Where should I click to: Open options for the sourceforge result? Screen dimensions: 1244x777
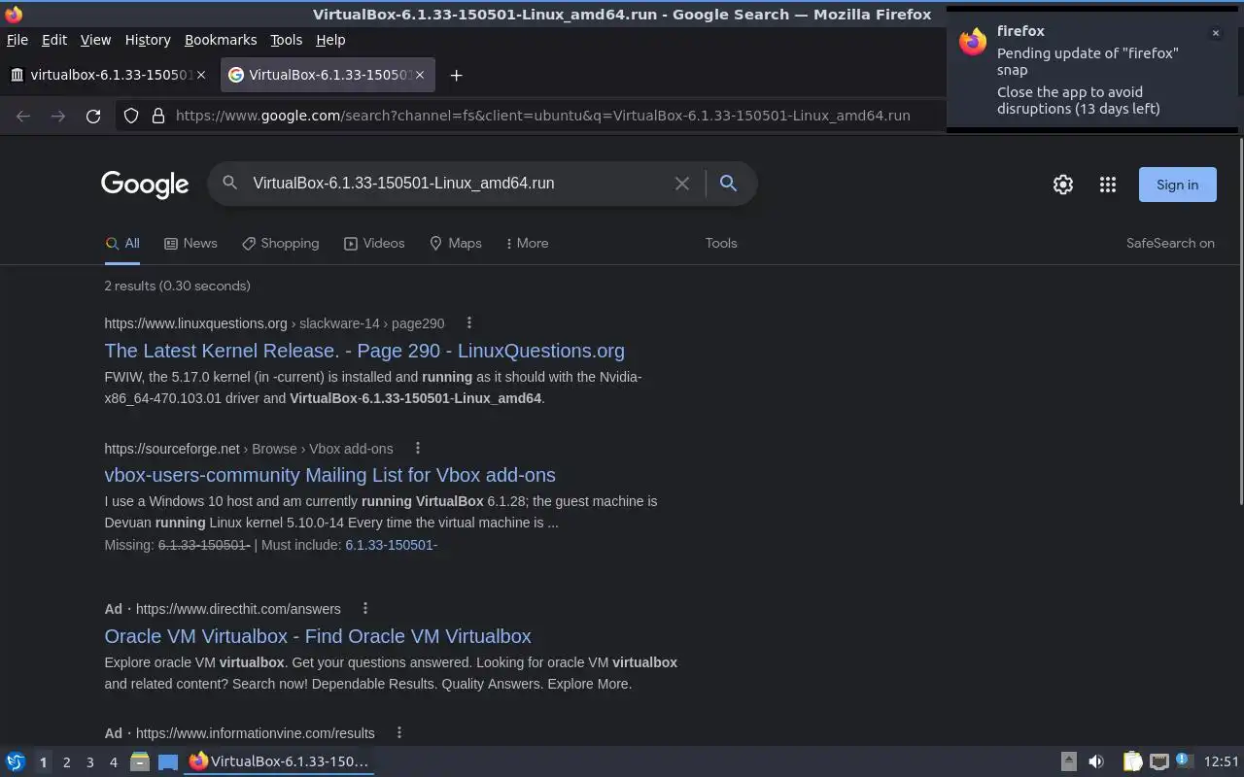[418, 448]
